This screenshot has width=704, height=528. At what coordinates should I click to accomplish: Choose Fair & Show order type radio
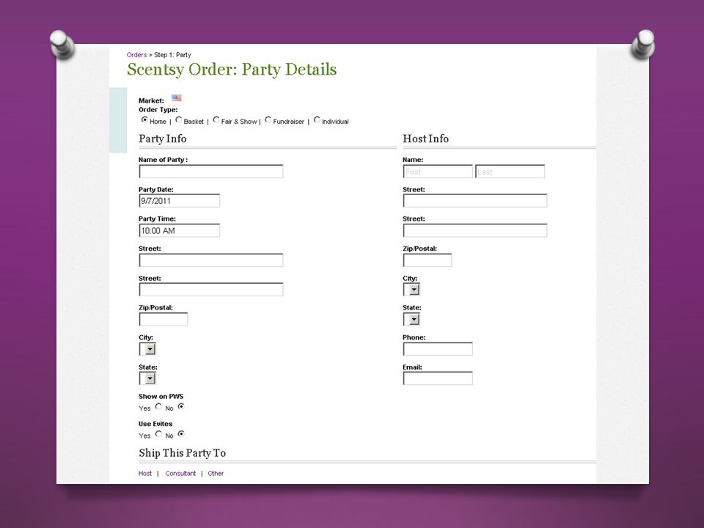216,120
